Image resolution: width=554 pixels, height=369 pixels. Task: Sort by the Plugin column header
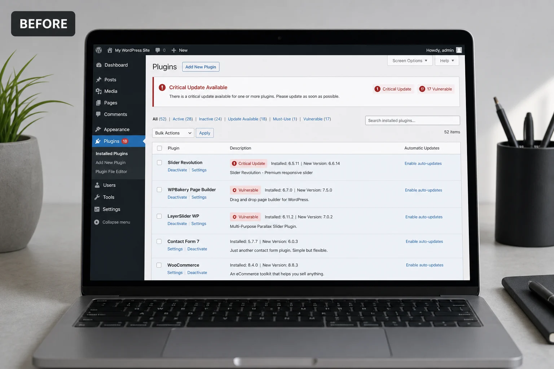(173, 148)
